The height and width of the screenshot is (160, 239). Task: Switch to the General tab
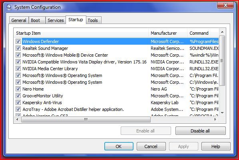coord(19,20)
